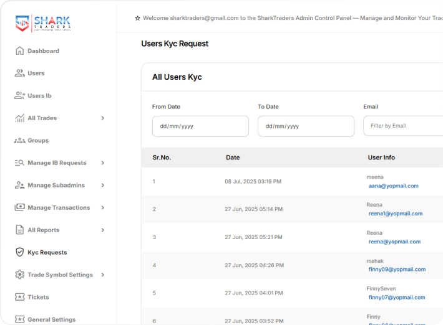Click the user name meena
This screenshot has width=443, height=325.
375,177
